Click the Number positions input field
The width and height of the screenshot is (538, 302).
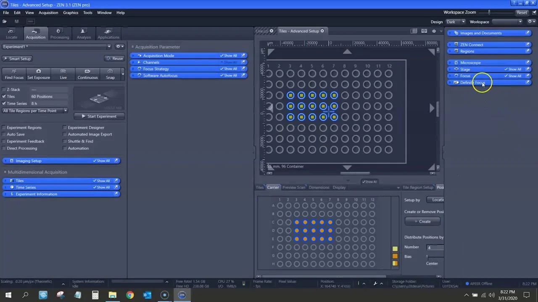coord(435,247)
